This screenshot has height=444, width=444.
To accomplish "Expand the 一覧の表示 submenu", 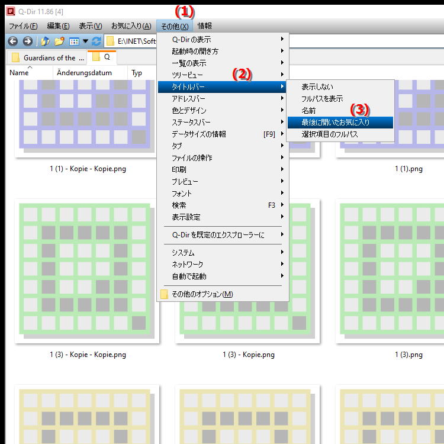I will [222, 63].
